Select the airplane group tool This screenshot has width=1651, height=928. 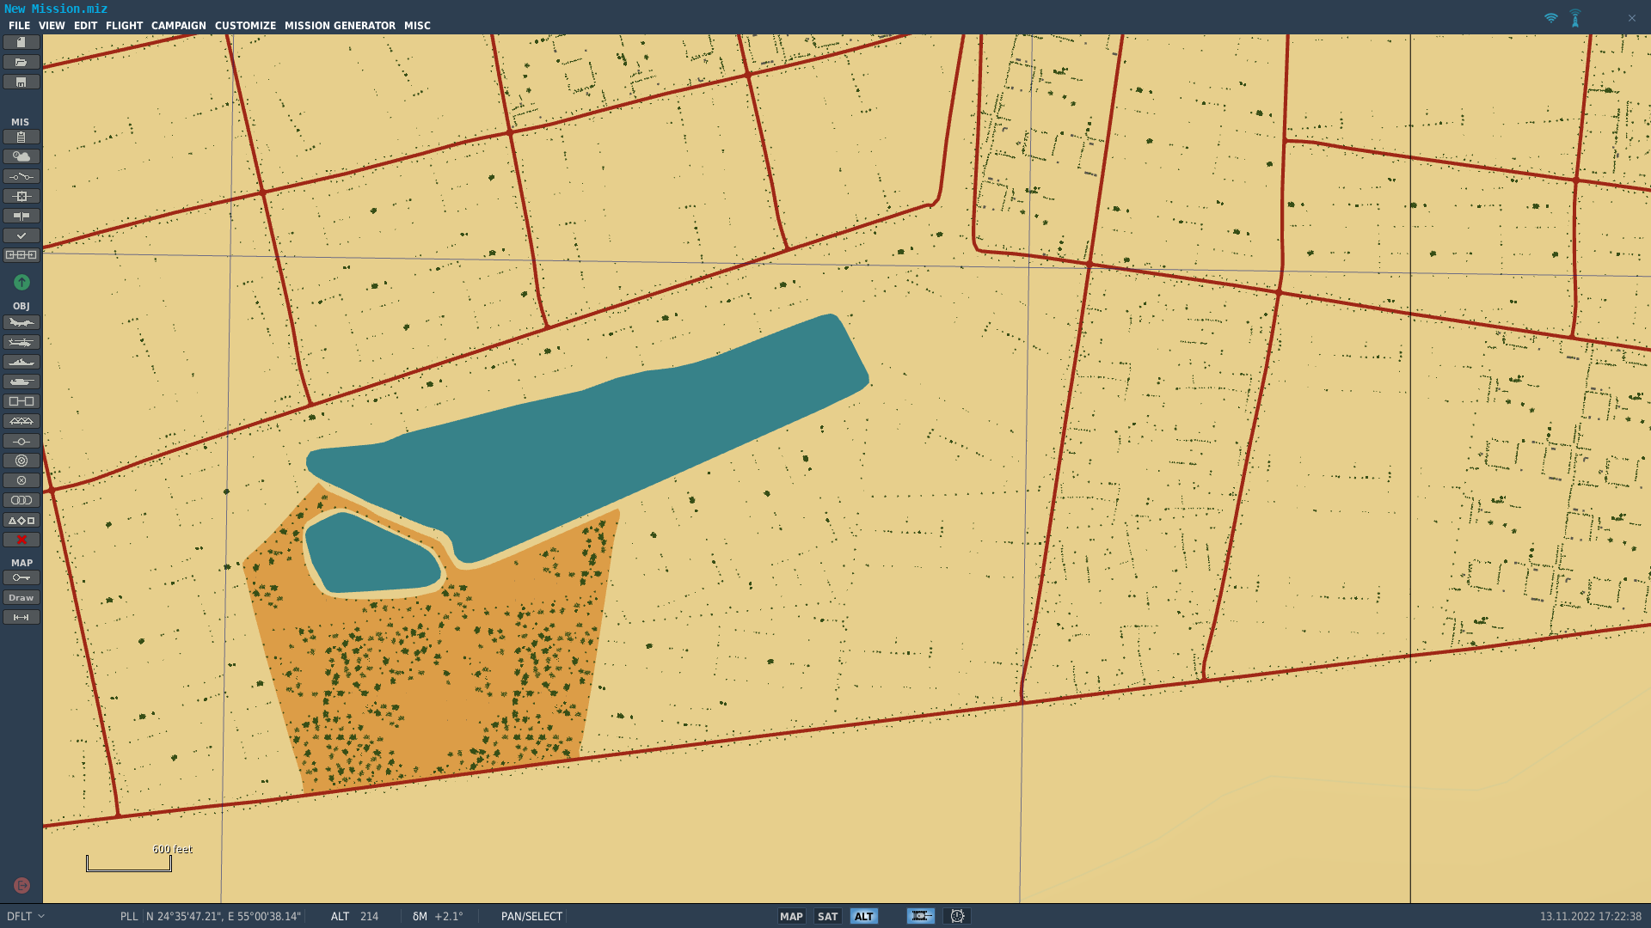[21, 323]
